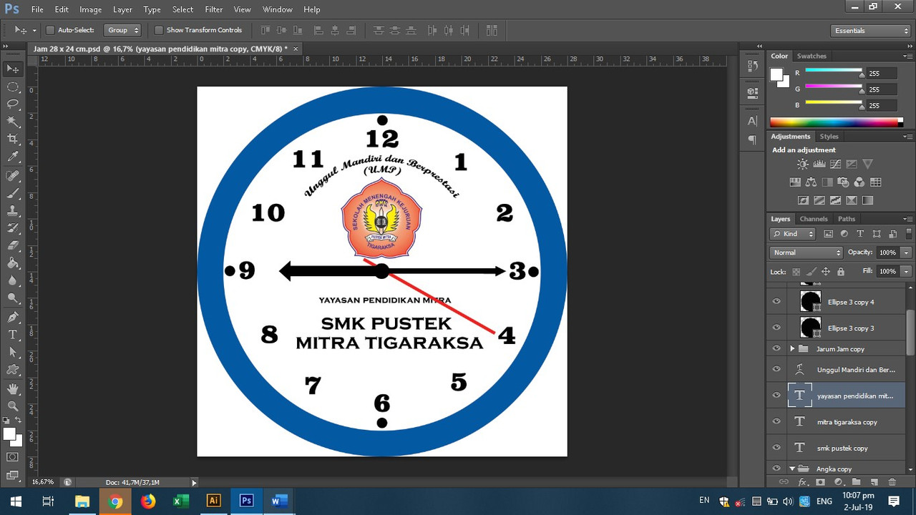Click Delete layer trash icon
Image resolution: width=916 pixels, height=515 pixels.
892,482
